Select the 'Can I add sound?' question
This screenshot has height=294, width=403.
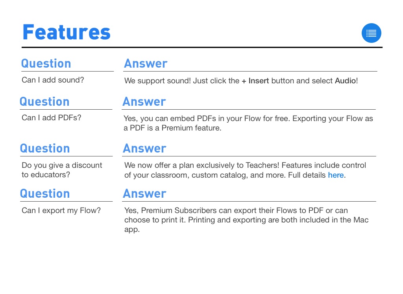[53, 80]
